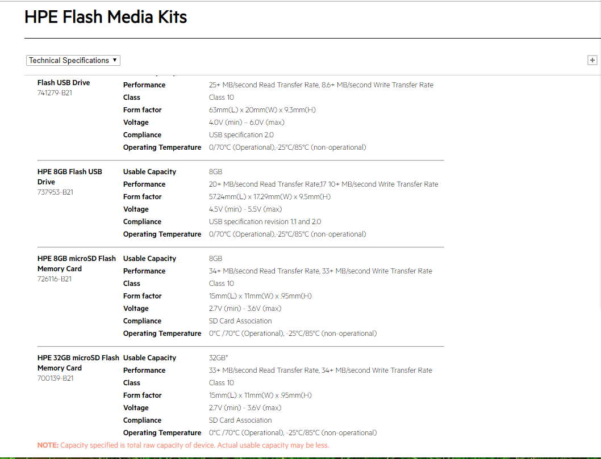Click USB specification revision 1.1 and 2.0 text

265,222
